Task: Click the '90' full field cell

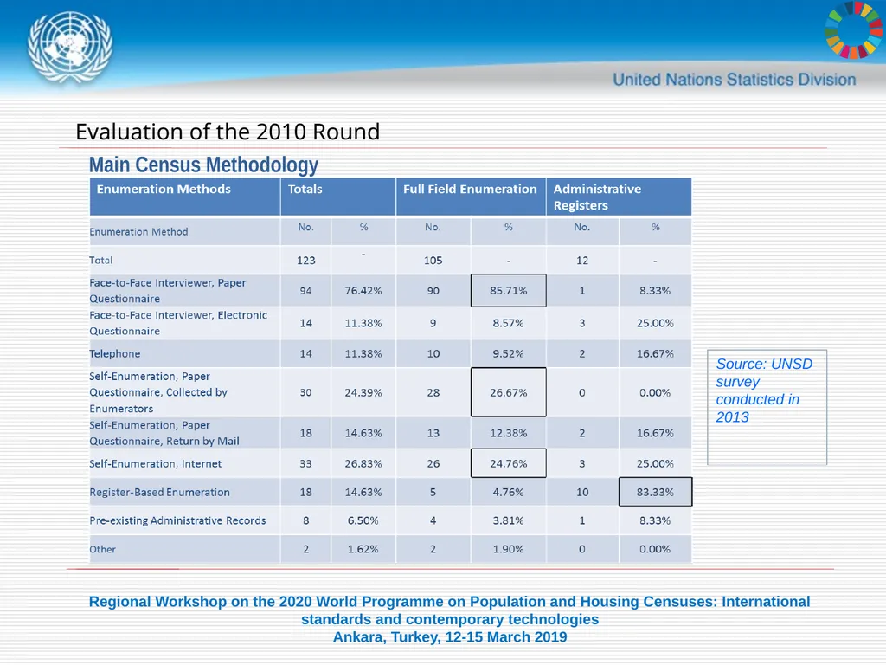Action: 433,291
